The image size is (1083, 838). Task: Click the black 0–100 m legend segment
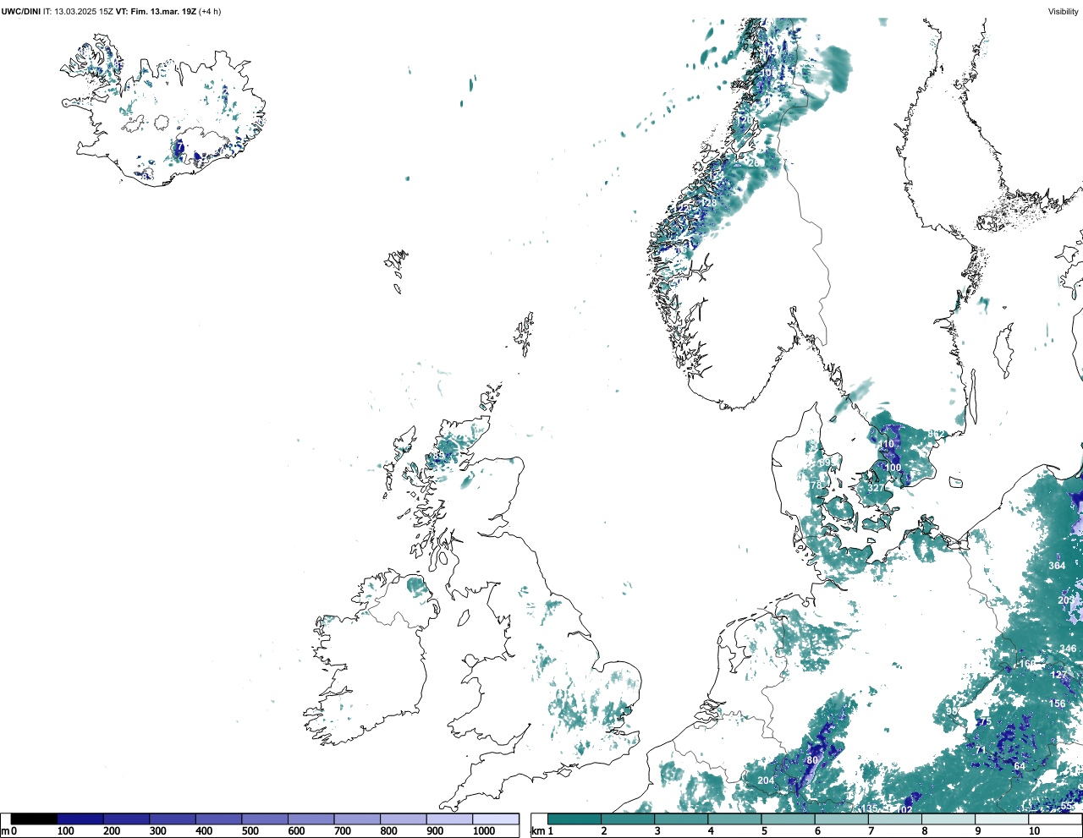(x=35, y=819)
